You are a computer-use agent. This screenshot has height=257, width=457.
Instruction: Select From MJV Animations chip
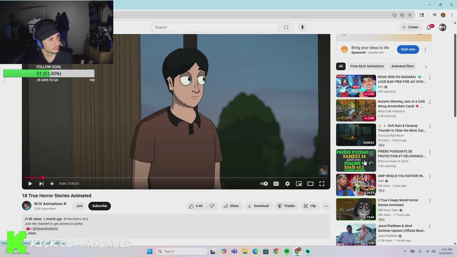point(367,66)
